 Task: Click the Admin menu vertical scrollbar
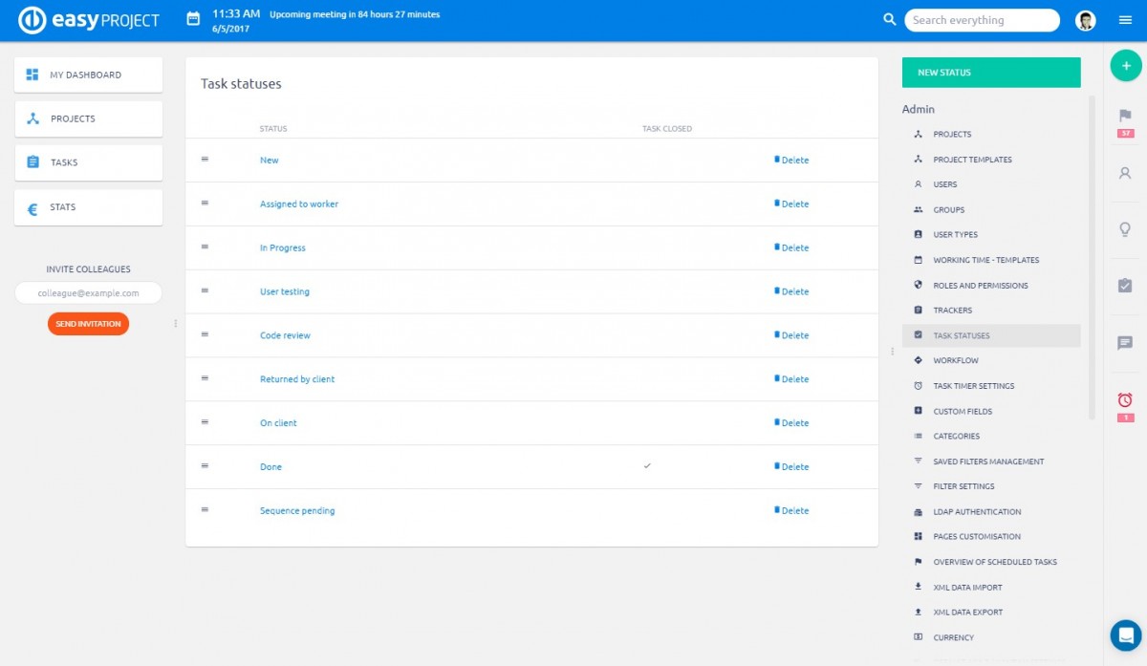pyautogui.click(x=1092, y=258)
